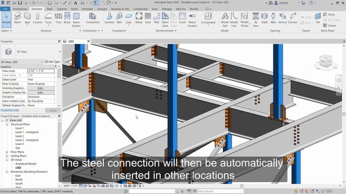
Task: Select the Column tool
Action: coord(37,18)
